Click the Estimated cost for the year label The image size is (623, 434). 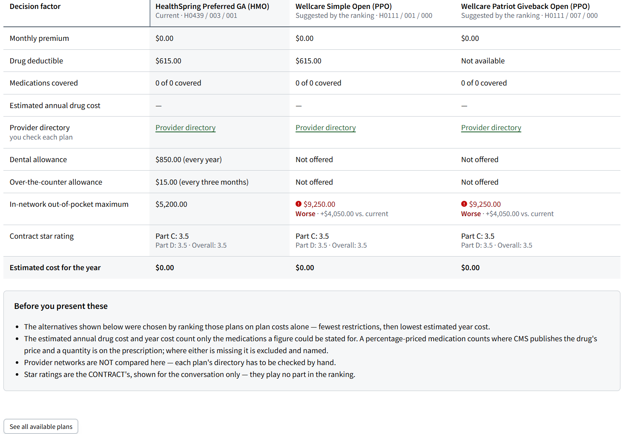tap(55, 268)
